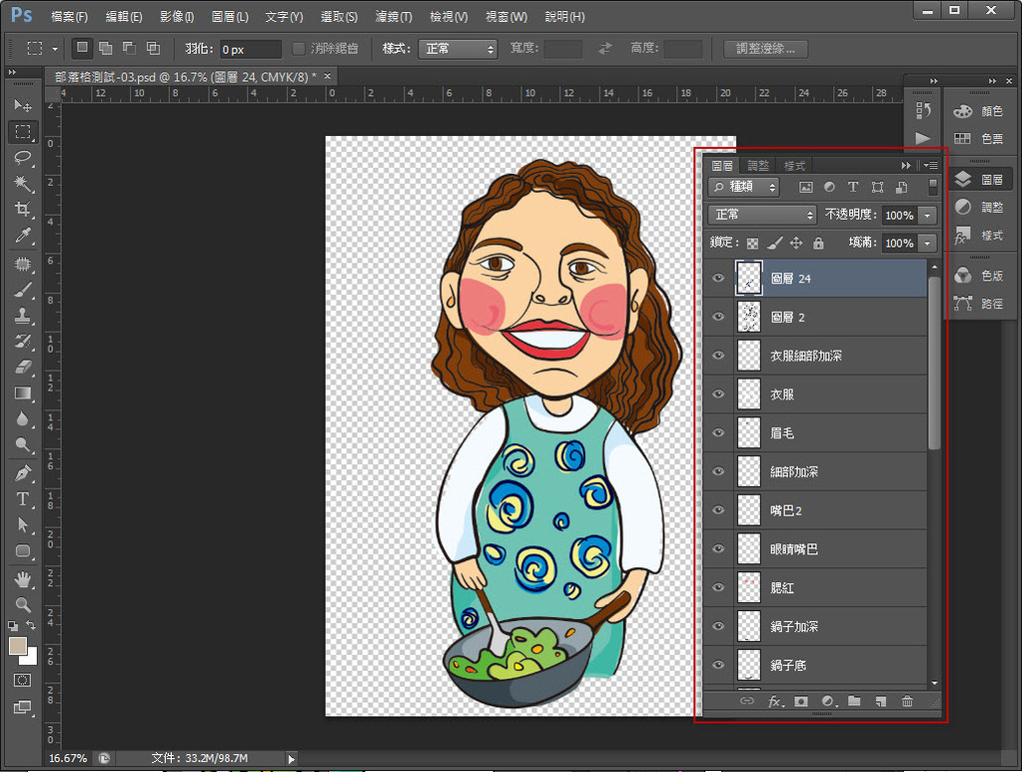Open the 濾鏡(T) menu
This screenshot has height=772, width=1022.
tap(393, 17)
